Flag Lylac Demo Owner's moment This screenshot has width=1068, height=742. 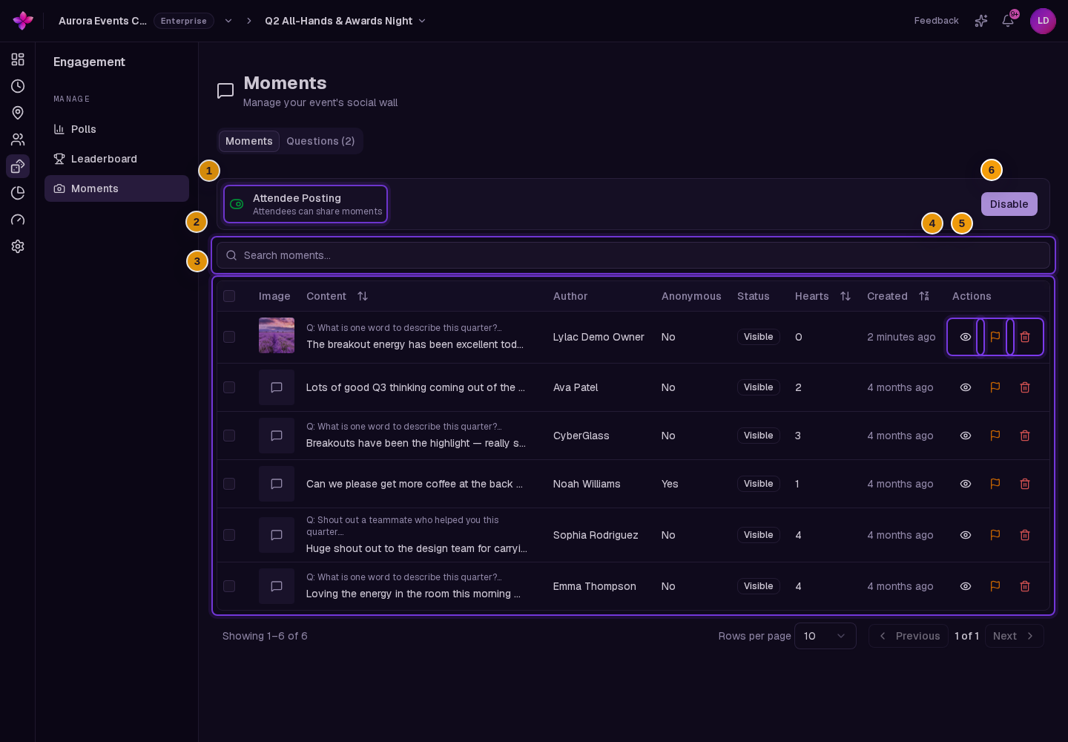[995, 337]
